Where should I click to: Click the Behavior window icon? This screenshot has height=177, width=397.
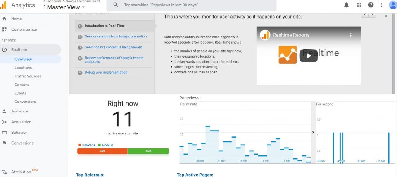point(4,133)
